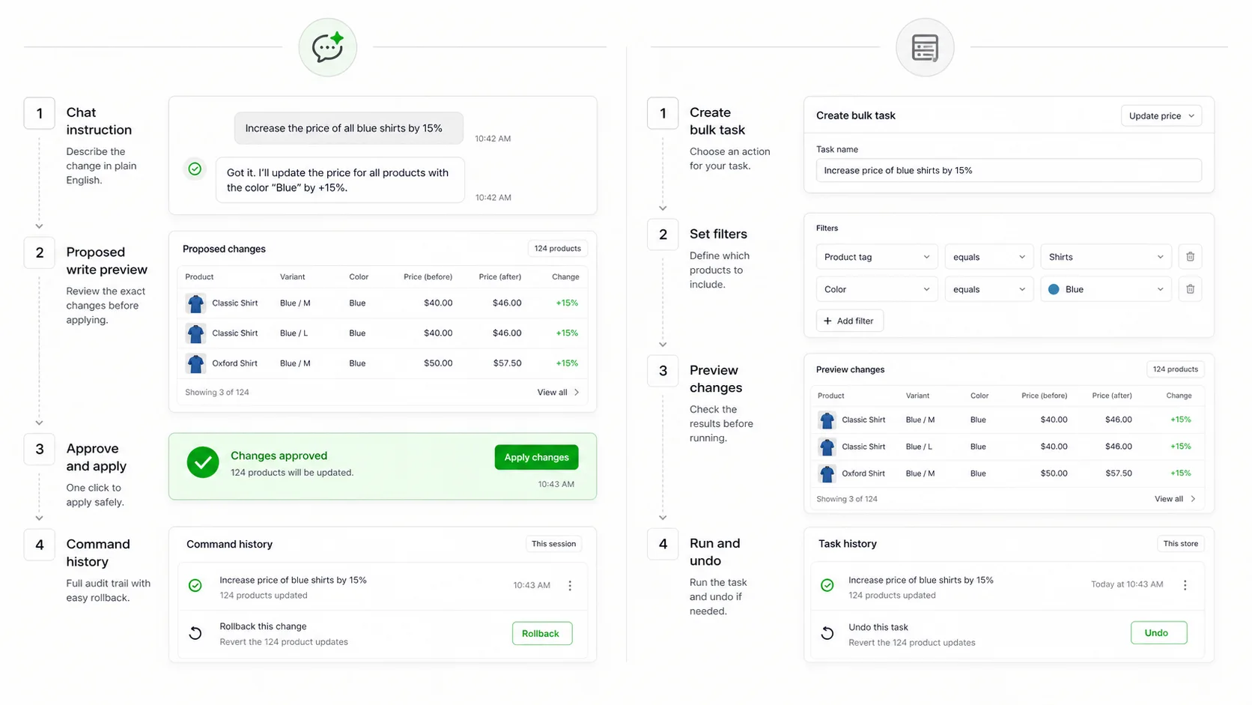Click the bulk task list icon

[925, 48]
